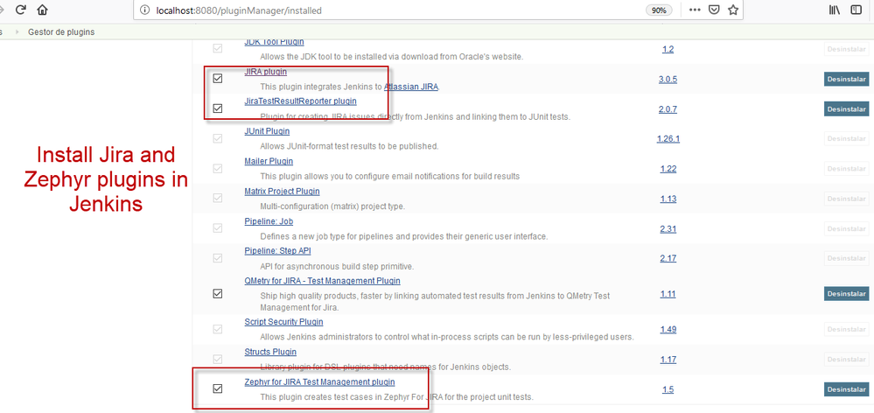Open JDK Tool Plugin link

(x=274, y=42)
